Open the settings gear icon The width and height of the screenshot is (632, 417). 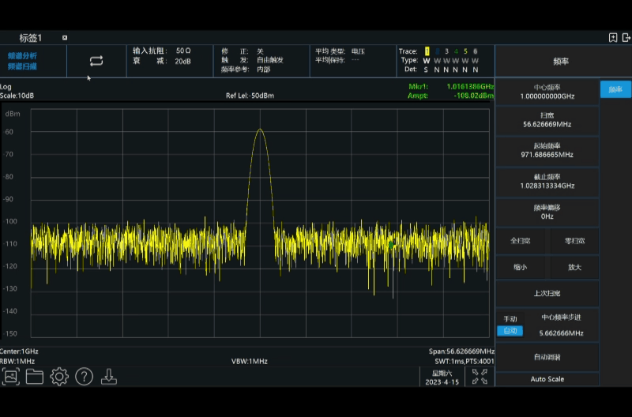coord(59,377)
